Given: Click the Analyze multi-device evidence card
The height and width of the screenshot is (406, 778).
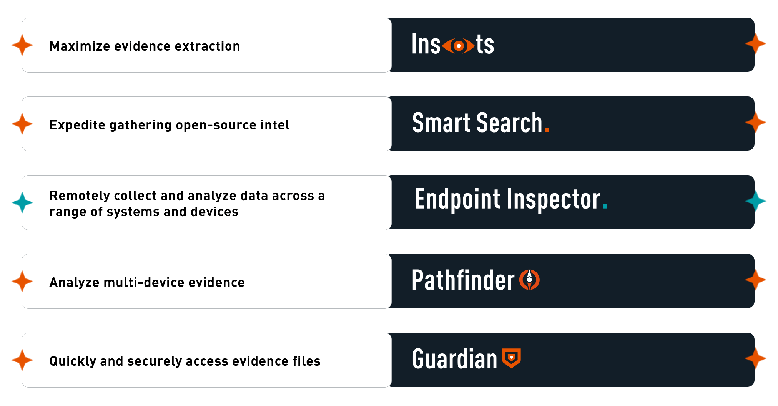Looking at the screenshot, I should point(207,281).
